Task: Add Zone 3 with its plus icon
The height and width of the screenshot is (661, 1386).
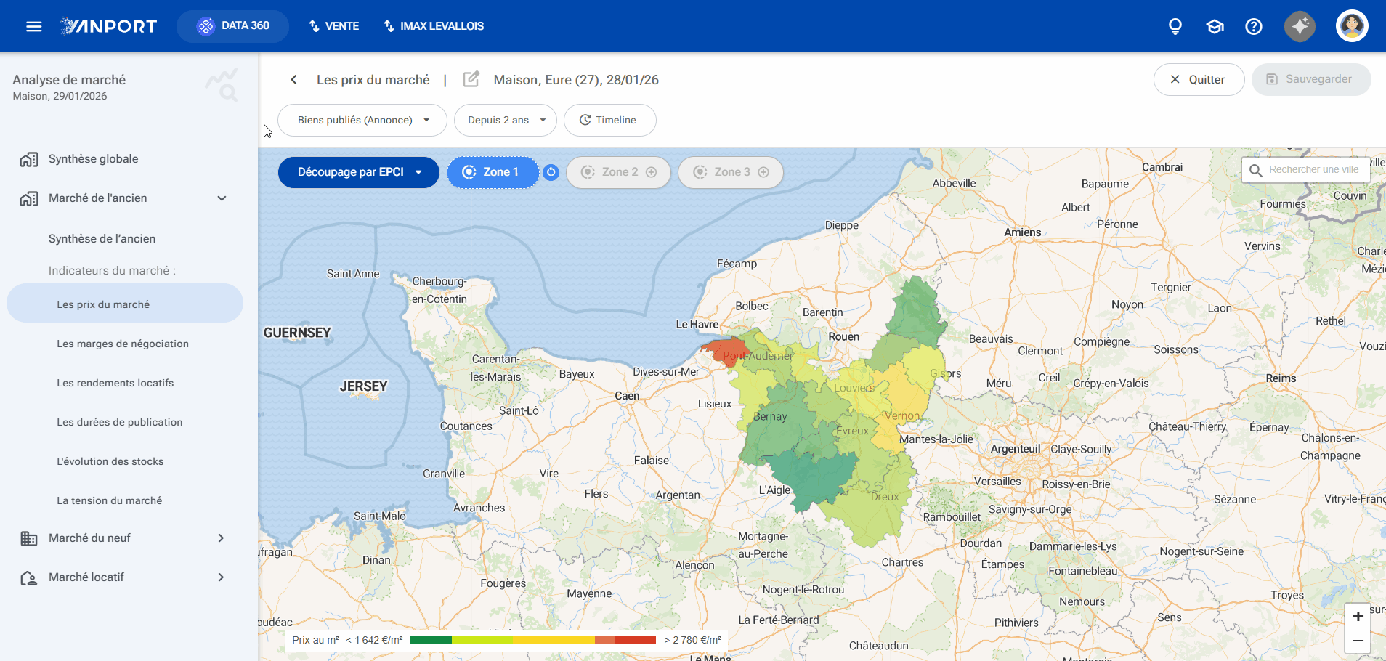Action: click(763, 172)
